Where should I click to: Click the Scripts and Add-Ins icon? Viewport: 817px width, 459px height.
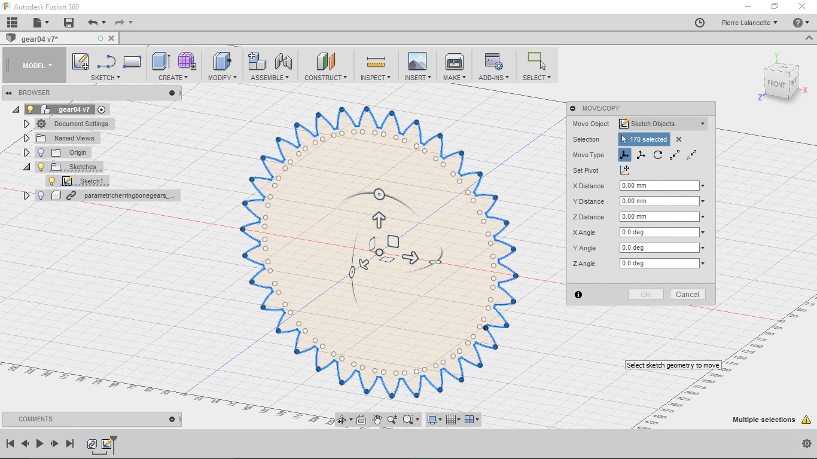(493, 61)
